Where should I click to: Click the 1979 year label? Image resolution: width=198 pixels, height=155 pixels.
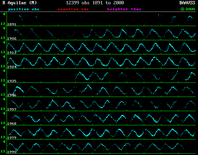pyautogui.click(x=12, y=138)
